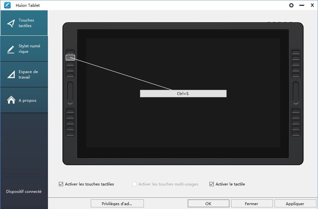Select the fourth key in the lower-left key group

[70, 128]
